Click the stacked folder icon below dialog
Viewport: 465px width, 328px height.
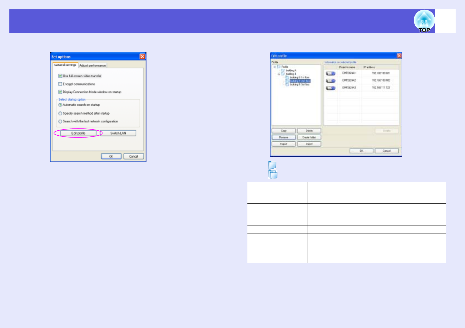[x=273, y=174]
